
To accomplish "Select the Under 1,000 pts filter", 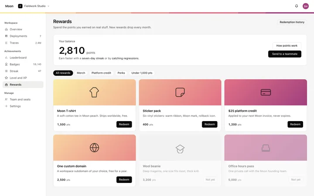I will (142, 73).
